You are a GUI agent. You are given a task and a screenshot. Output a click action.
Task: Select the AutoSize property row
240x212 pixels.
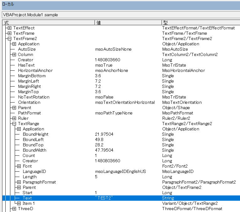(27, 49)
